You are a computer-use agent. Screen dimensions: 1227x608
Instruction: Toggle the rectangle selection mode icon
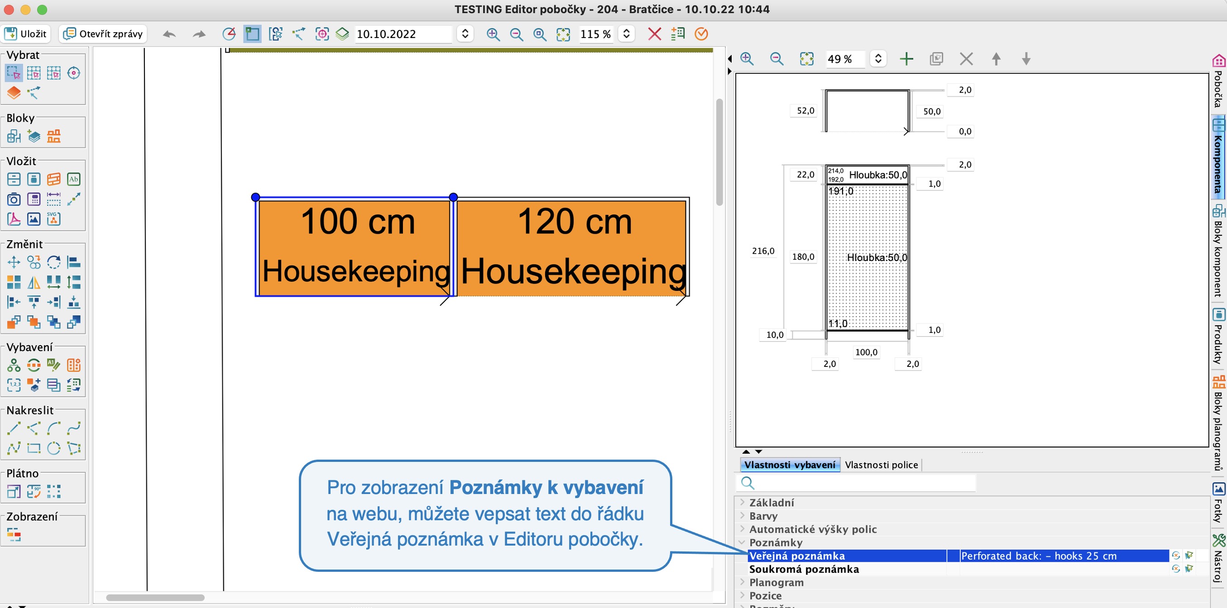14,73
